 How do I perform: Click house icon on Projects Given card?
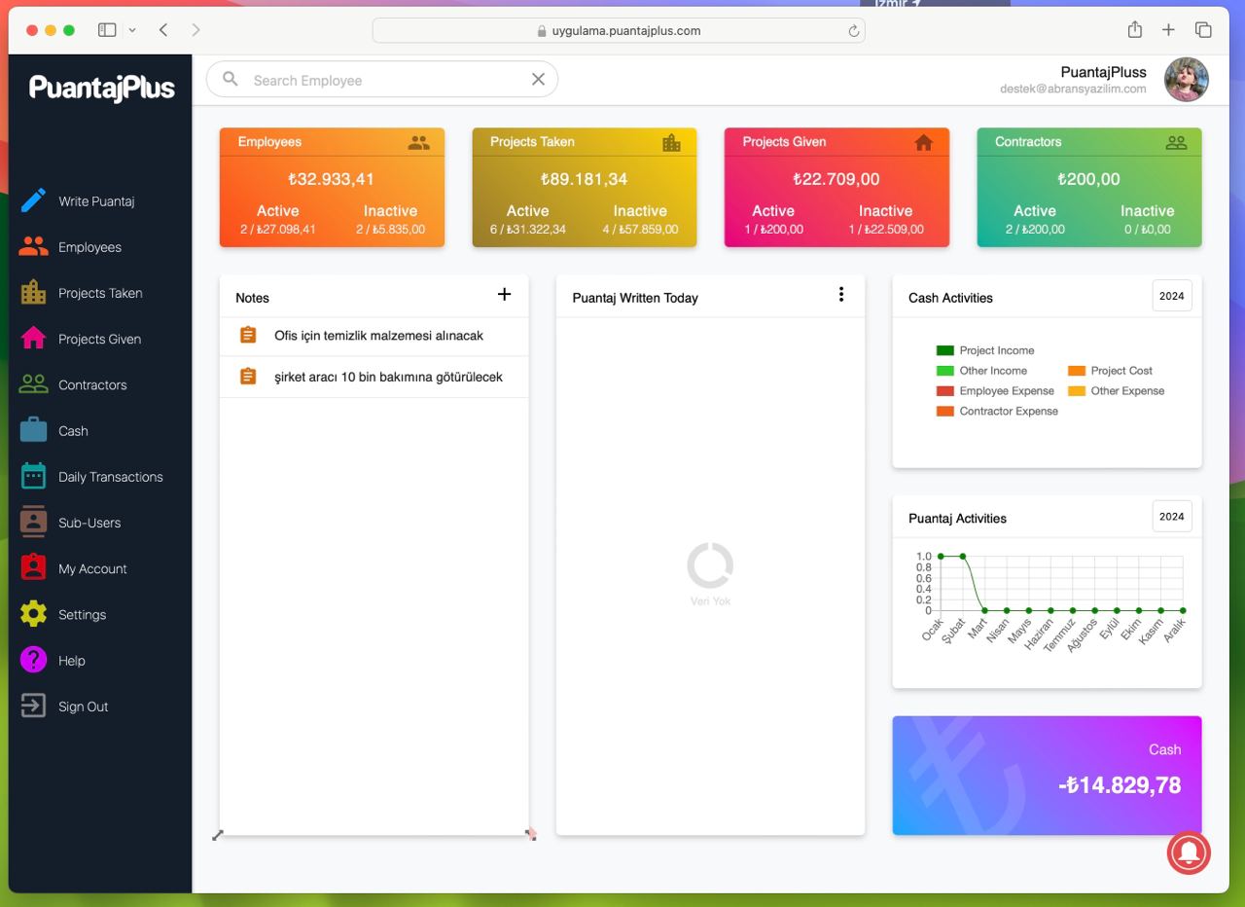pos(924,142)
